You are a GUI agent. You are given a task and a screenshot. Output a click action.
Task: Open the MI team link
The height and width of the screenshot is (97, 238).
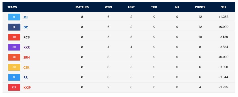25,17
